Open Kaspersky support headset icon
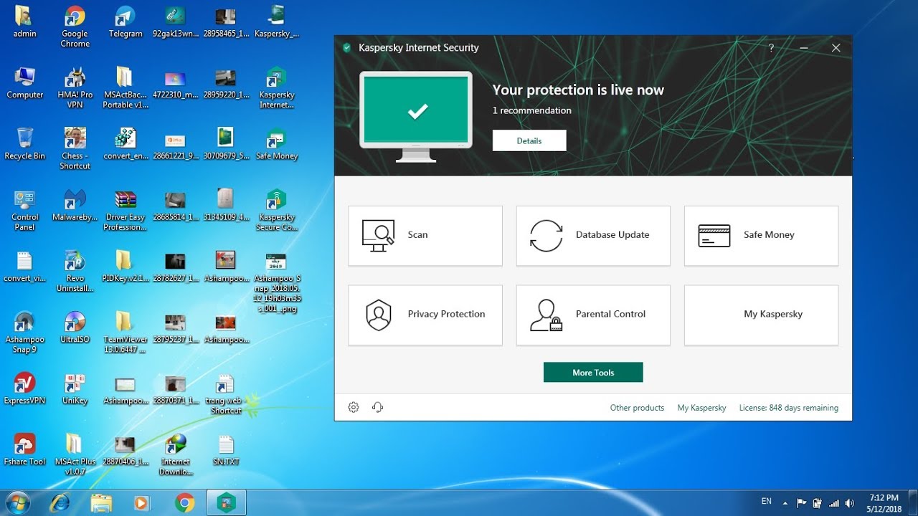 point(378,407)
